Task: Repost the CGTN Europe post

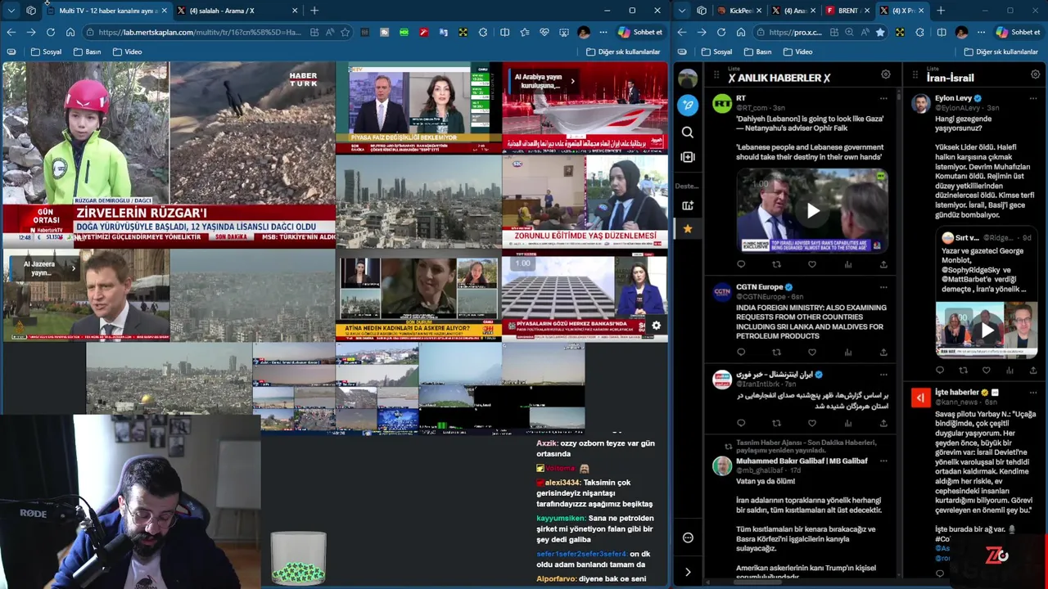Action: (x=776, y=353)
